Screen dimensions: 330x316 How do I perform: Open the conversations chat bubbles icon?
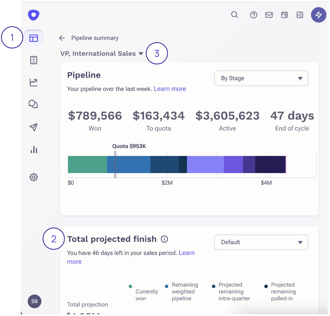click(x=33, y=104)
